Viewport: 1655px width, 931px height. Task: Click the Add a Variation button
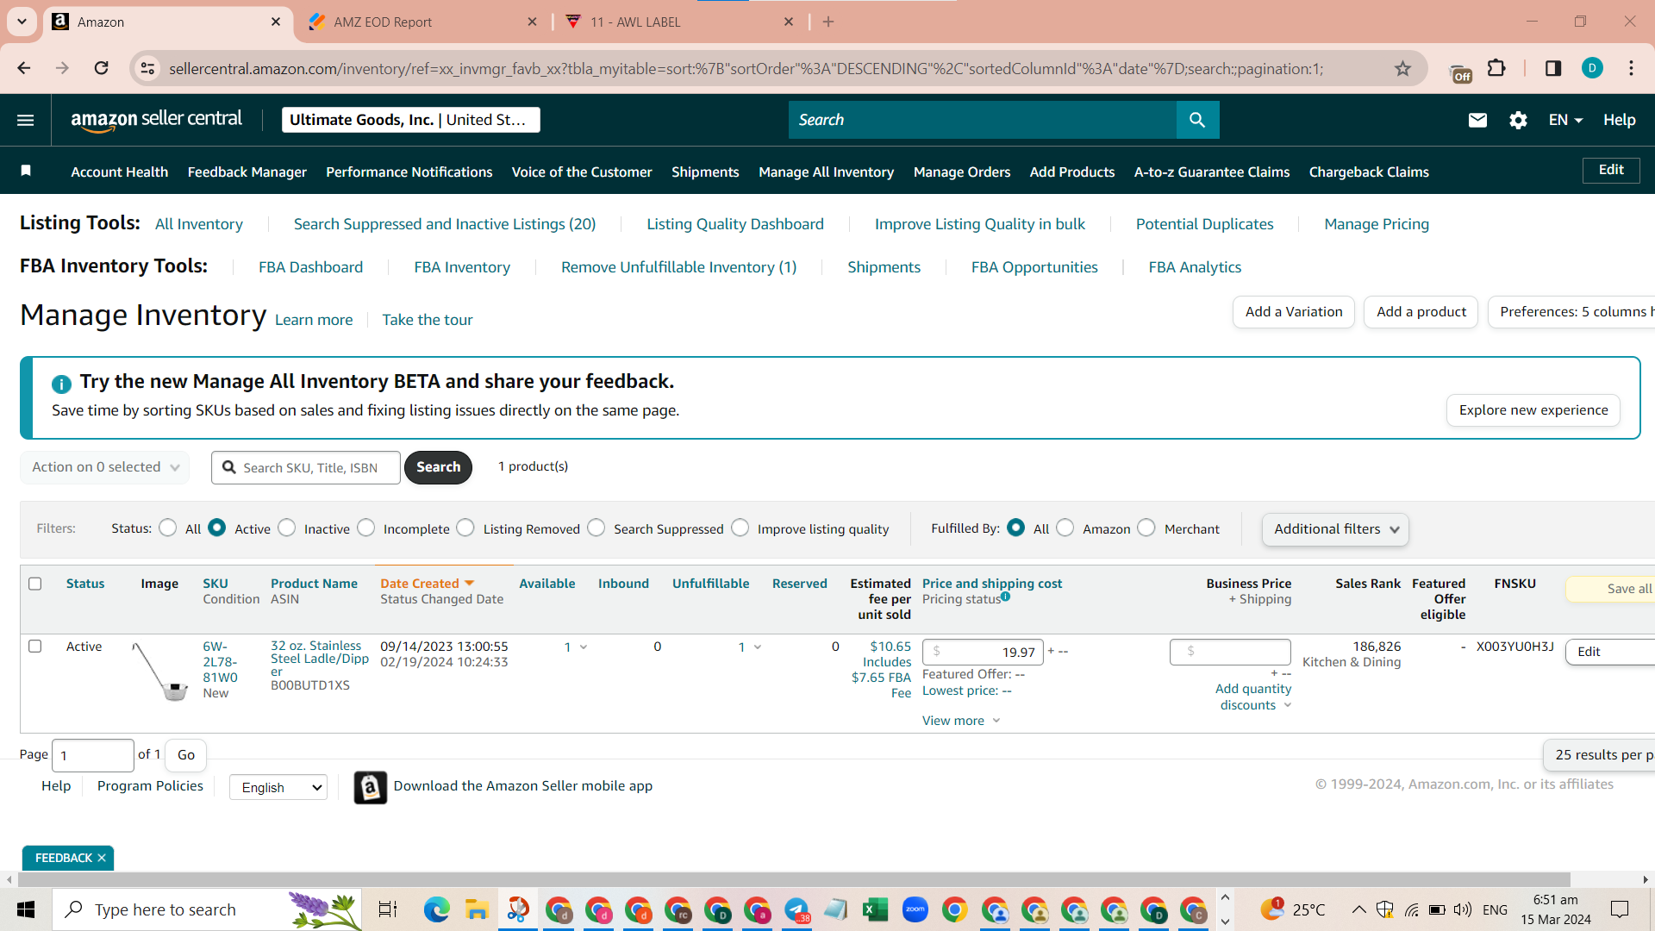click(1294, 312)
